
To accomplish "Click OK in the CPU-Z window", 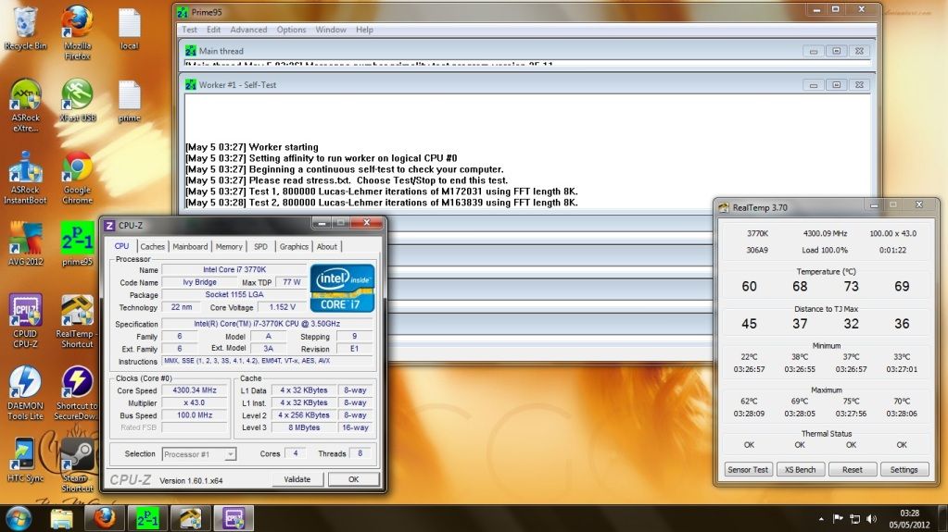I will point(354,479).
